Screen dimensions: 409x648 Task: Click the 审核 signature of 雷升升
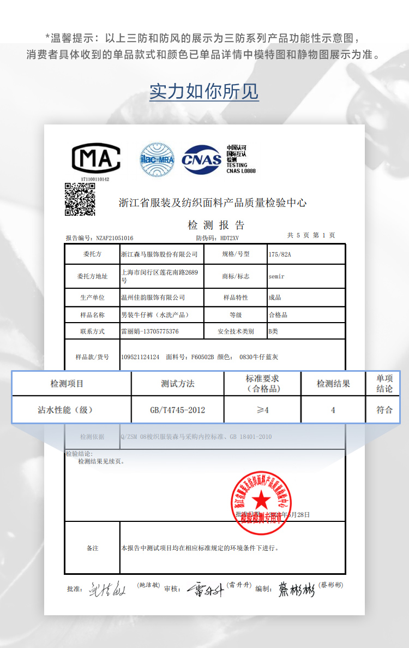(x=206, y=590)
